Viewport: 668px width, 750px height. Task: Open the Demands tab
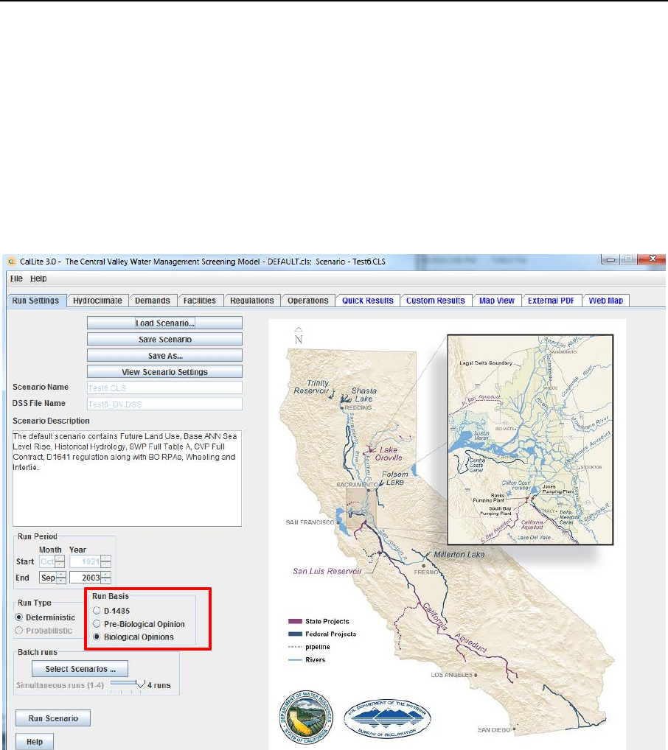tap(153, 301)
